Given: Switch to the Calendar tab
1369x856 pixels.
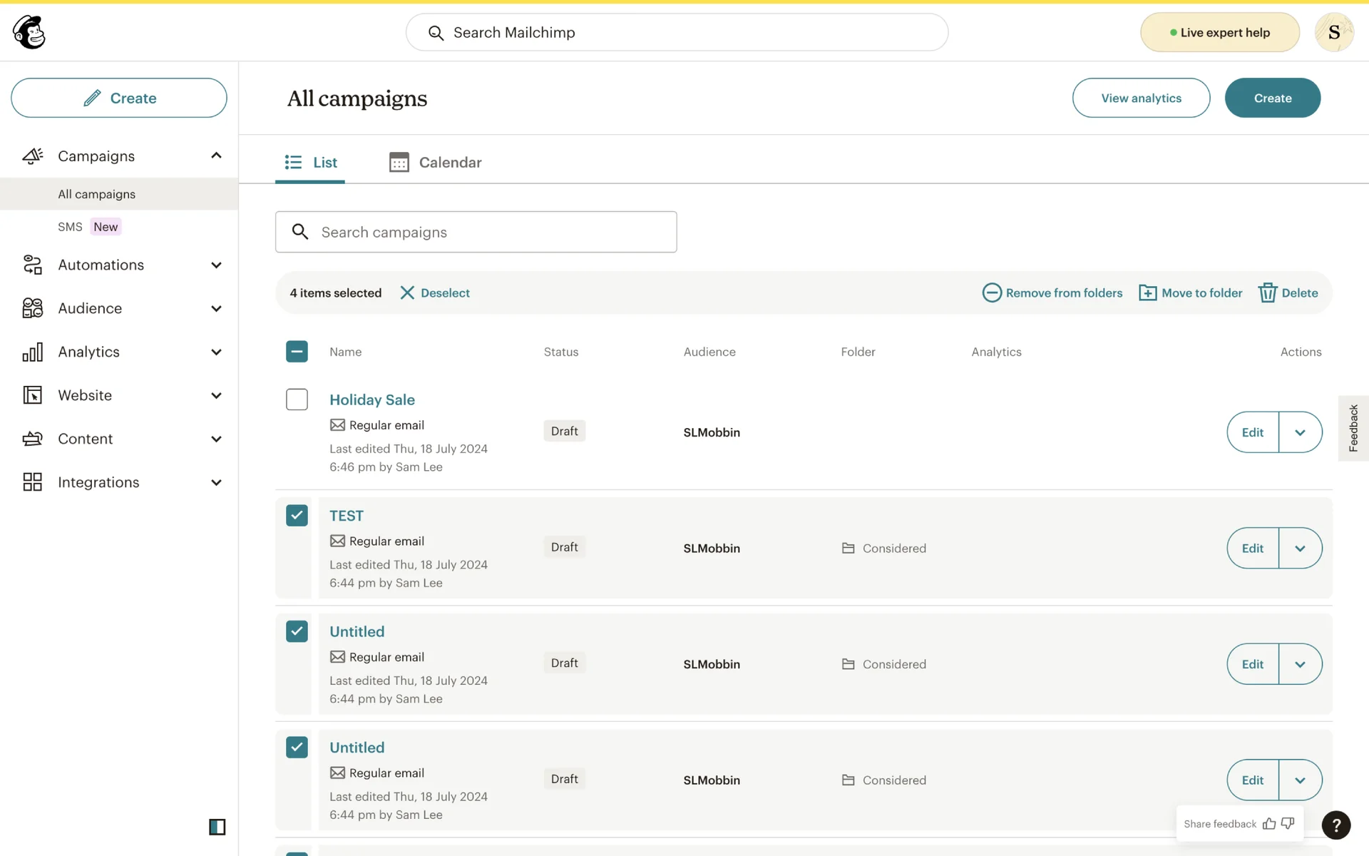Looking at the screenshot, I should tap(436, 163).
